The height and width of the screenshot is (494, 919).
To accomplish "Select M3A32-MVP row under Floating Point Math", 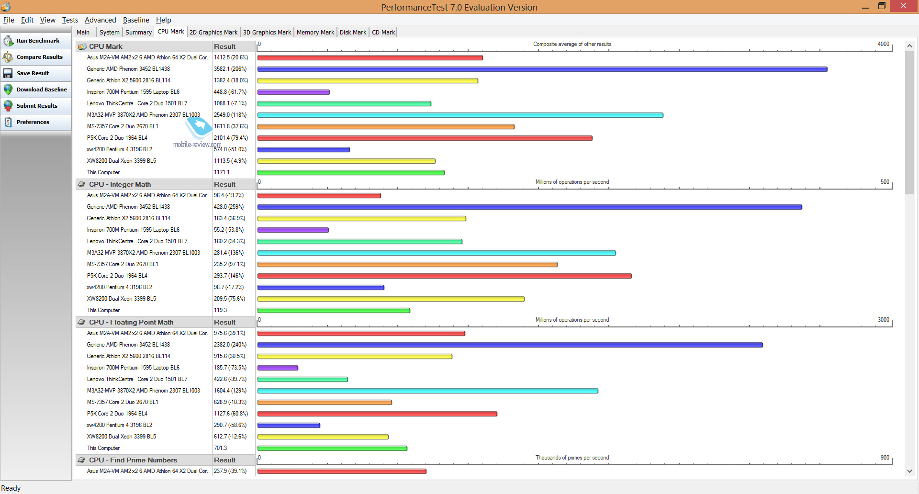I will 144,391.
